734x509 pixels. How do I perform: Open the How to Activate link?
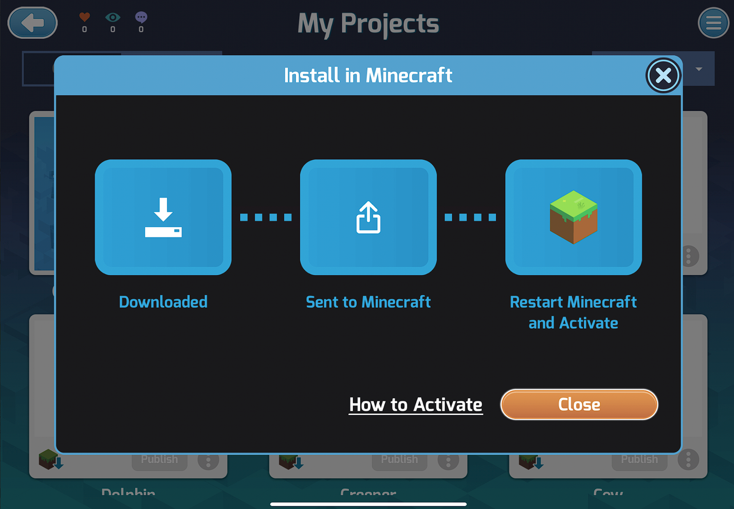416,405
